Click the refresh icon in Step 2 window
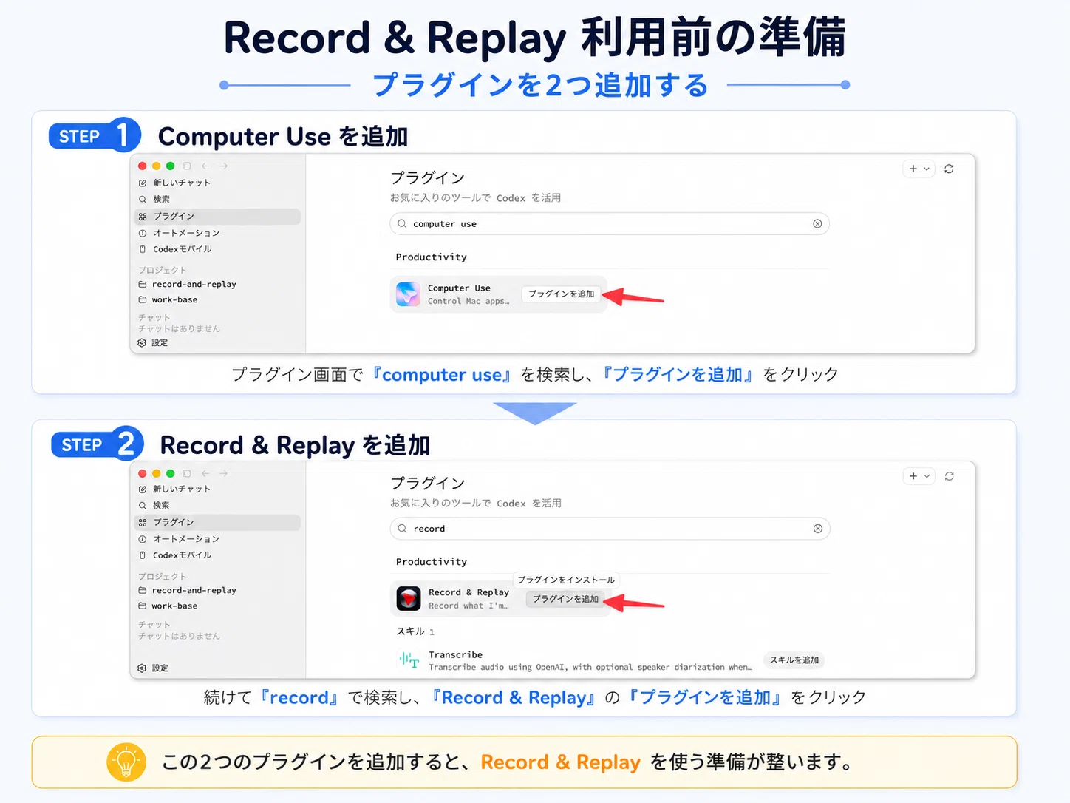1070x803 pixels. pos(949,476)
